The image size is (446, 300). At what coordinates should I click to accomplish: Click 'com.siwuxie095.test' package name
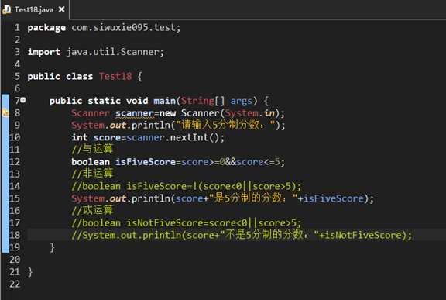point(124,27)
